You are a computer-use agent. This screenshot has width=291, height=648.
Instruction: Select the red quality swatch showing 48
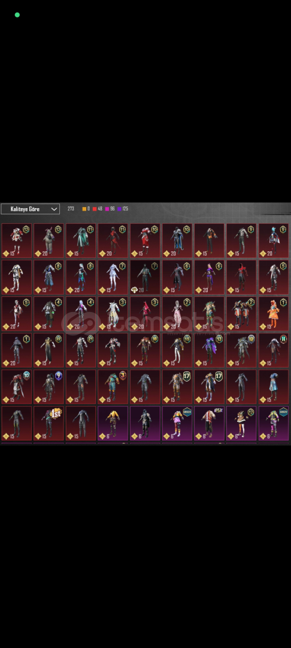98,209
